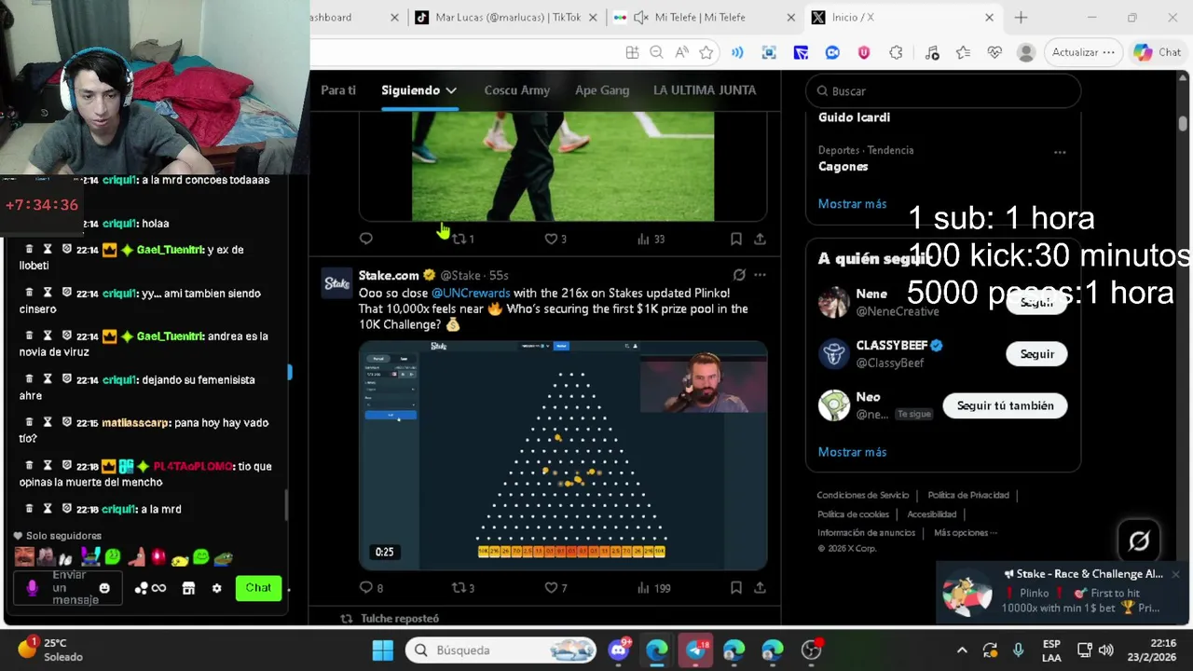Switch to LA ULTIMA JUNTA tab

click(705, 90)
